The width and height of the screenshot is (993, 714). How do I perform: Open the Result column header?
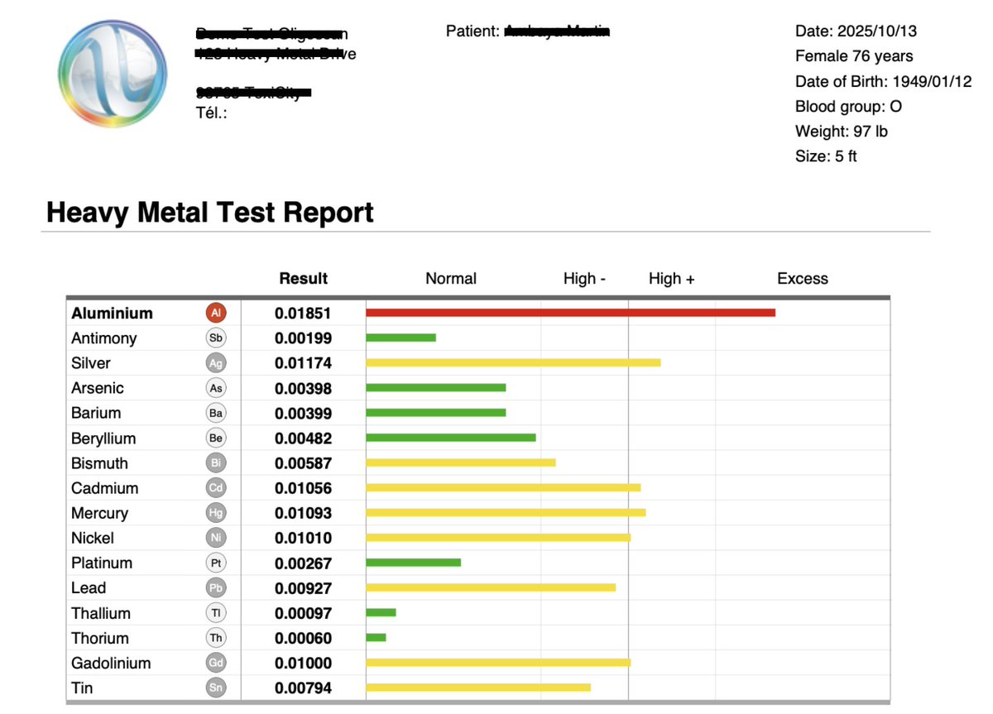(x=303, y=279)
